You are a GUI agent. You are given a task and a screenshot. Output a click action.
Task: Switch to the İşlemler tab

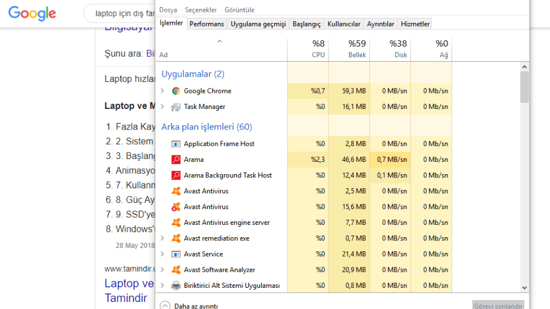point(171,23)
